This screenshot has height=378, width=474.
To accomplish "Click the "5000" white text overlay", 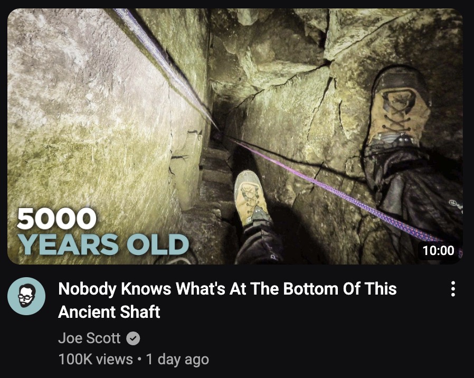I will tap(56, 219).
